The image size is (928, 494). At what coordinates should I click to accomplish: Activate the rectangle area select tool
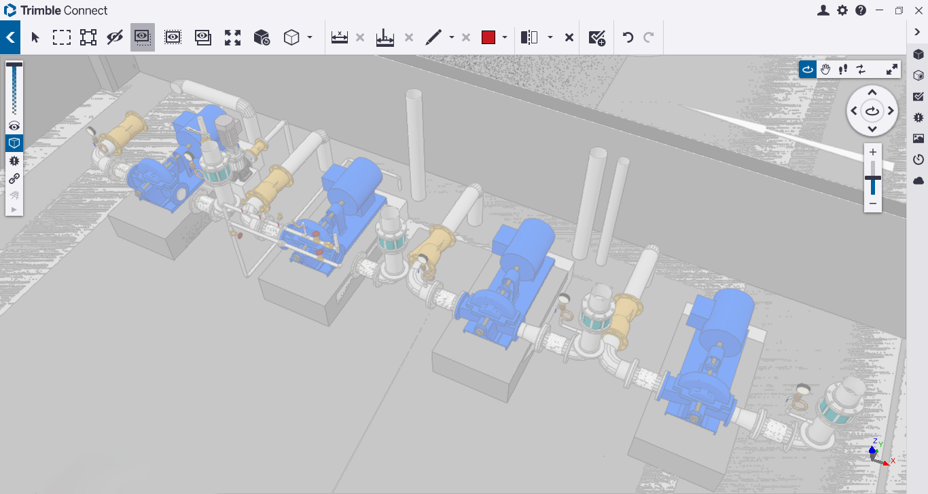coord(62,38)
